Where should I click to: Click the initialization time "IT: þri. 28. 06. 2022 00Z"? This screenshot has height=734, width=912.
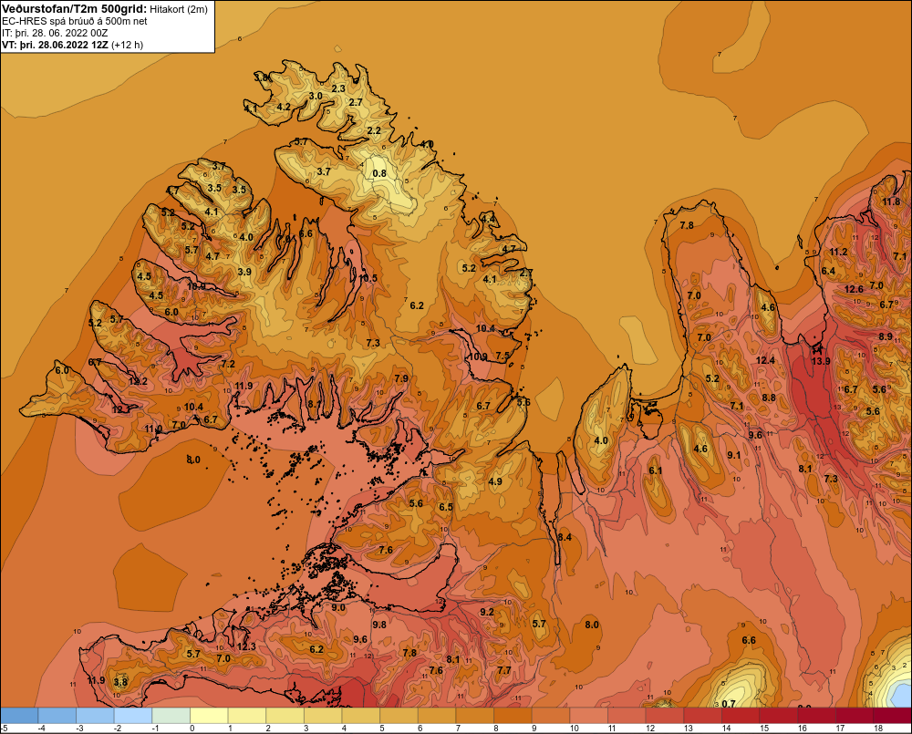[55, 33]
